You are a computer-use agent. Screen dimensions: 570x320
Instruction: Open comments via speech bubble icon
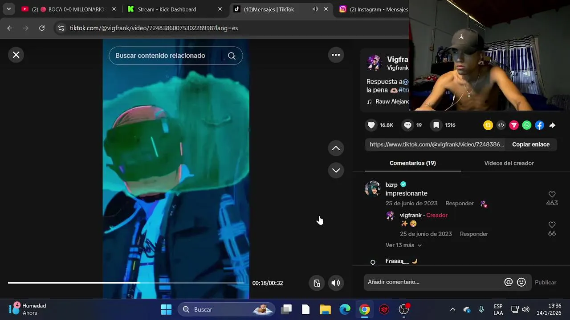(407, 125)
